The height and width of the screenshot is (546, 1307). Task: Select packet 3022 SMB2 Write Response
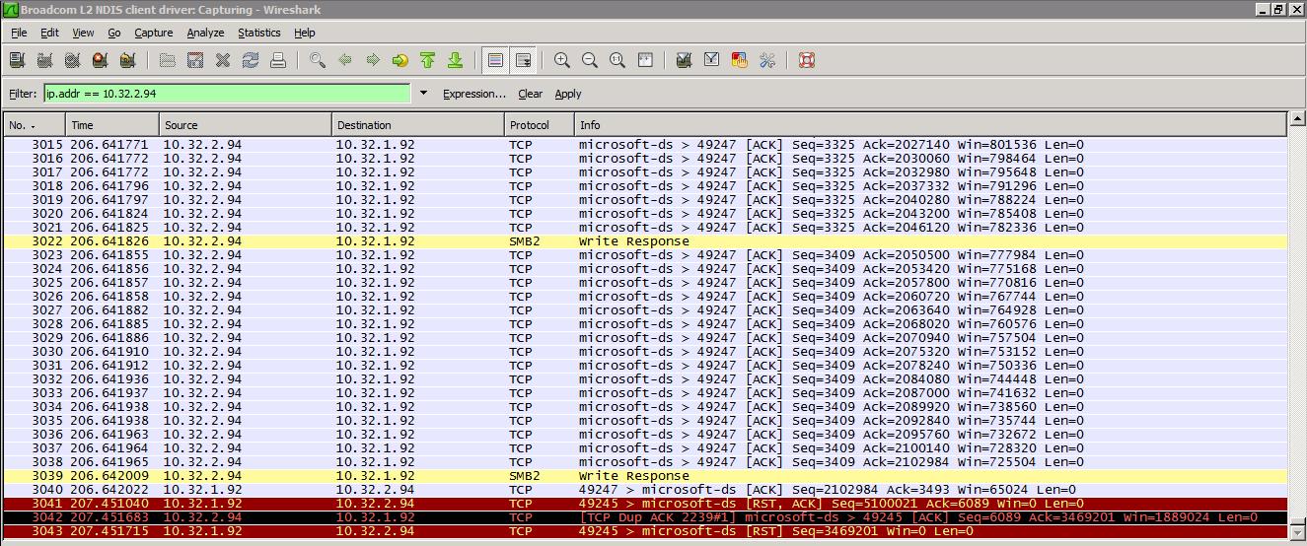coord(645,241)
